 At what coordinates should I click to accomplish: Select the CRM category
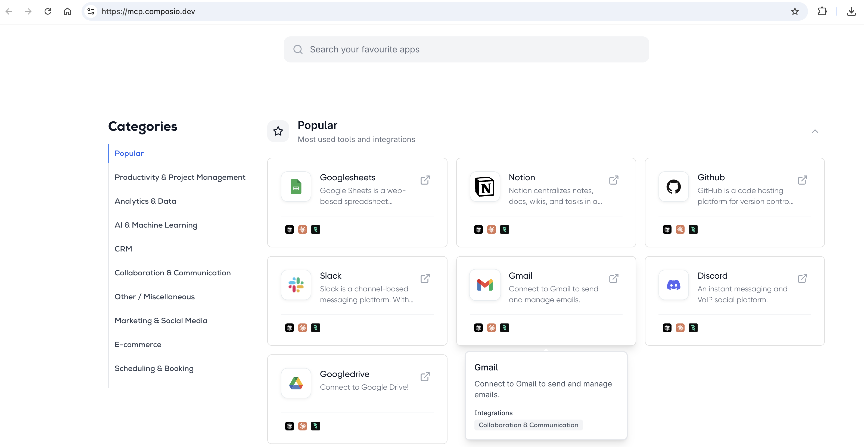point(123,249)
